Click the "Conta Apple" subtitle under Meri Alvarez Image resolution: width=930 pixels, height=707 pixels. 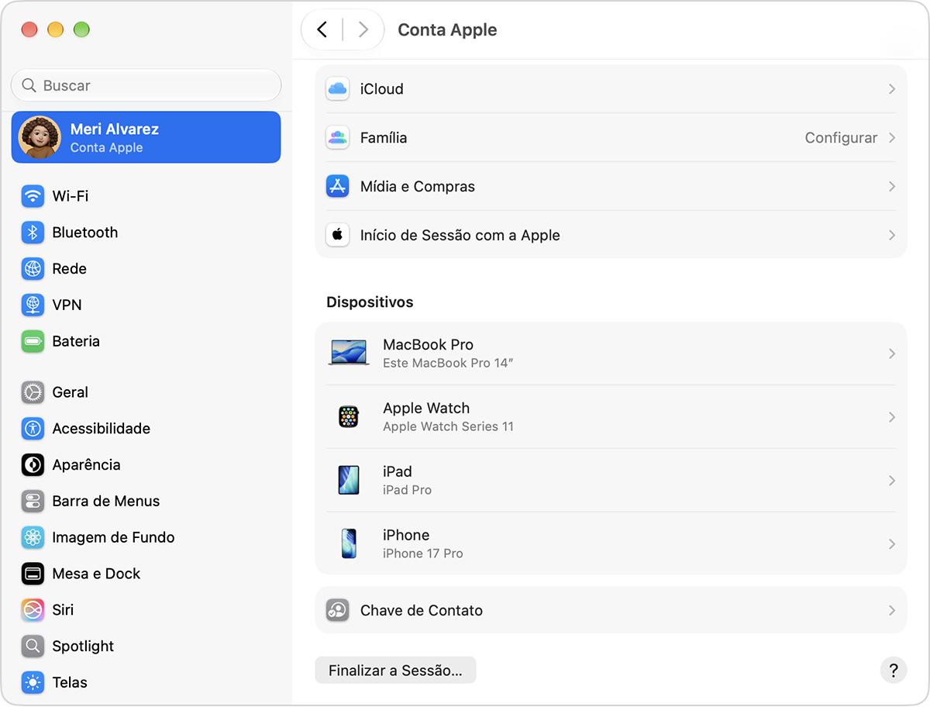point(106,147)
